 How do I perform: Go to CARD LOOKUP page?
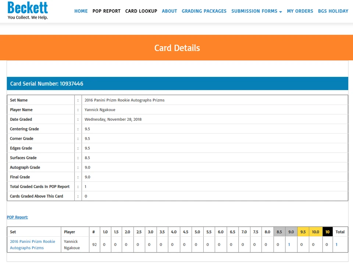point(141,11)
